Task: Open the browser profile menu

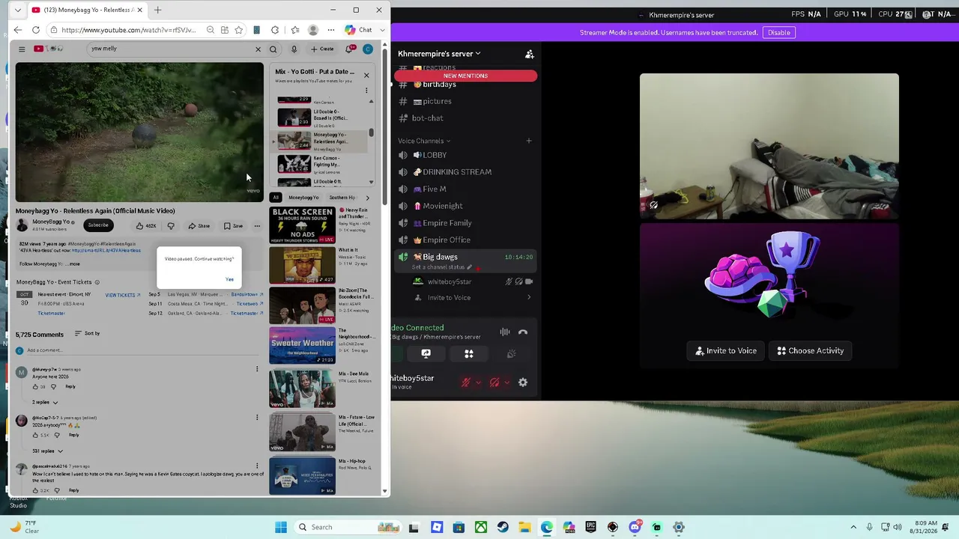Action: pos(313,30)
